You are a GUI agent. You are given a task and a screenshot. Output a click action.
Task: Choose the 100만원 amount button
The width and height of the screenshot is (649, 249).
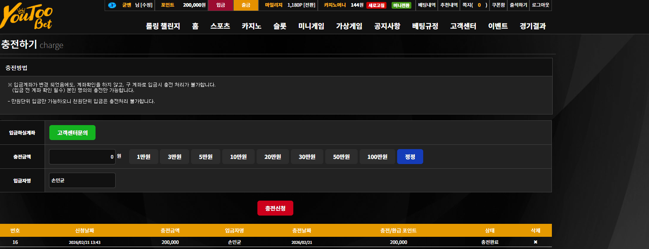coord(377,157)
